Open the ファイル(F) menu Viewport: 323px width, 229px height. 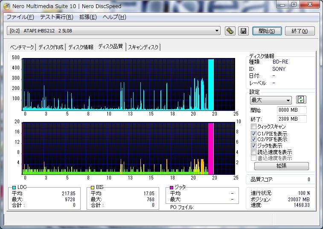(x=20, y=17)
